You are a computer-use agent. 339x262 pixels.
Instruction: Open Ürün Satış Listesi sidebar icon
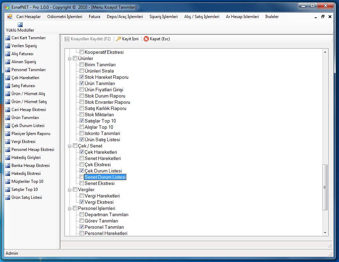click(8, 198)
